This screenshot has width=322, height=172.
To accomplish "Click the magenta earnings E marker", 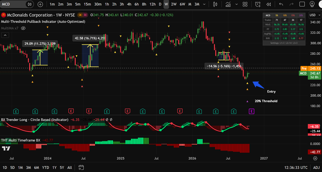I will (x=252, y=111).
